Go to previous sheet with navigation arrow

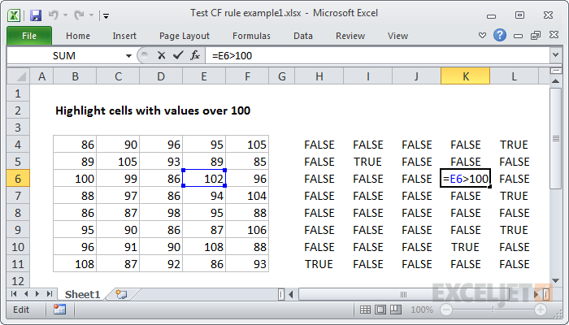coord(26,293)
